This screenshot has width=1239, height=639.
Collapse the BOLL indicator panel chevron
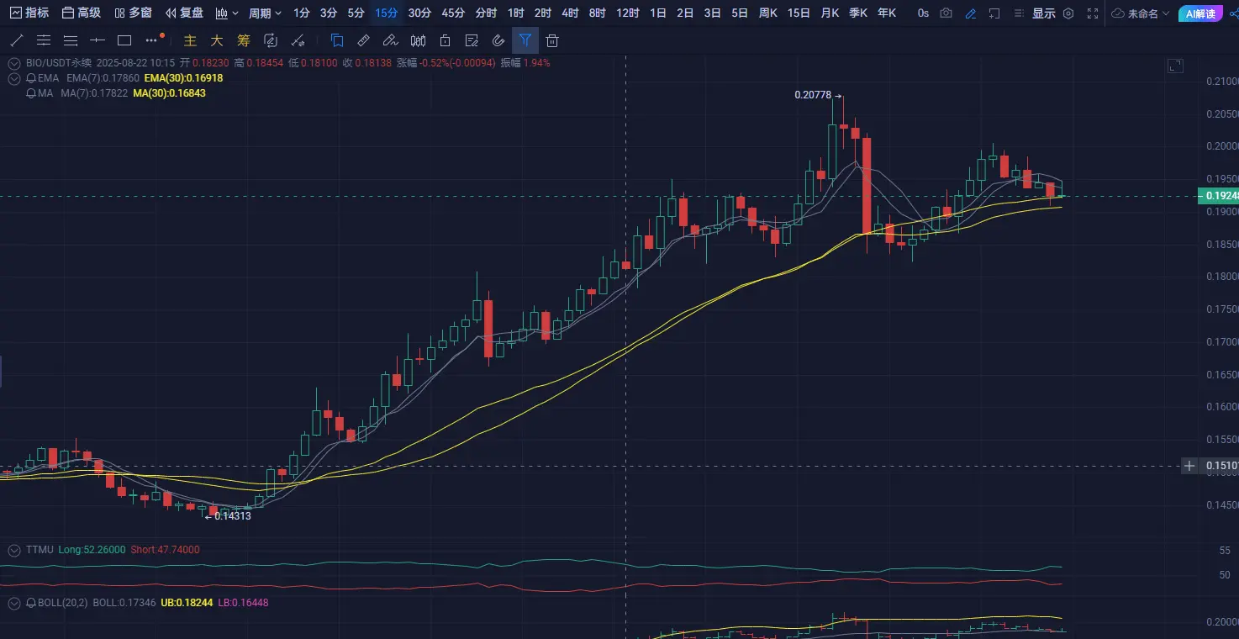pyautogui.click(x=13, y=603)
